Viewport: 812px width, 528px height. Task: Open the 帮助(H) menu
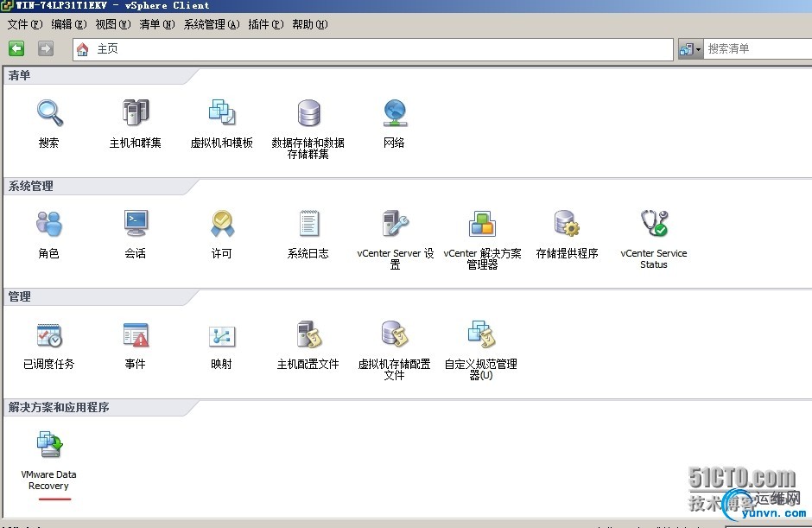pos(309,24)
